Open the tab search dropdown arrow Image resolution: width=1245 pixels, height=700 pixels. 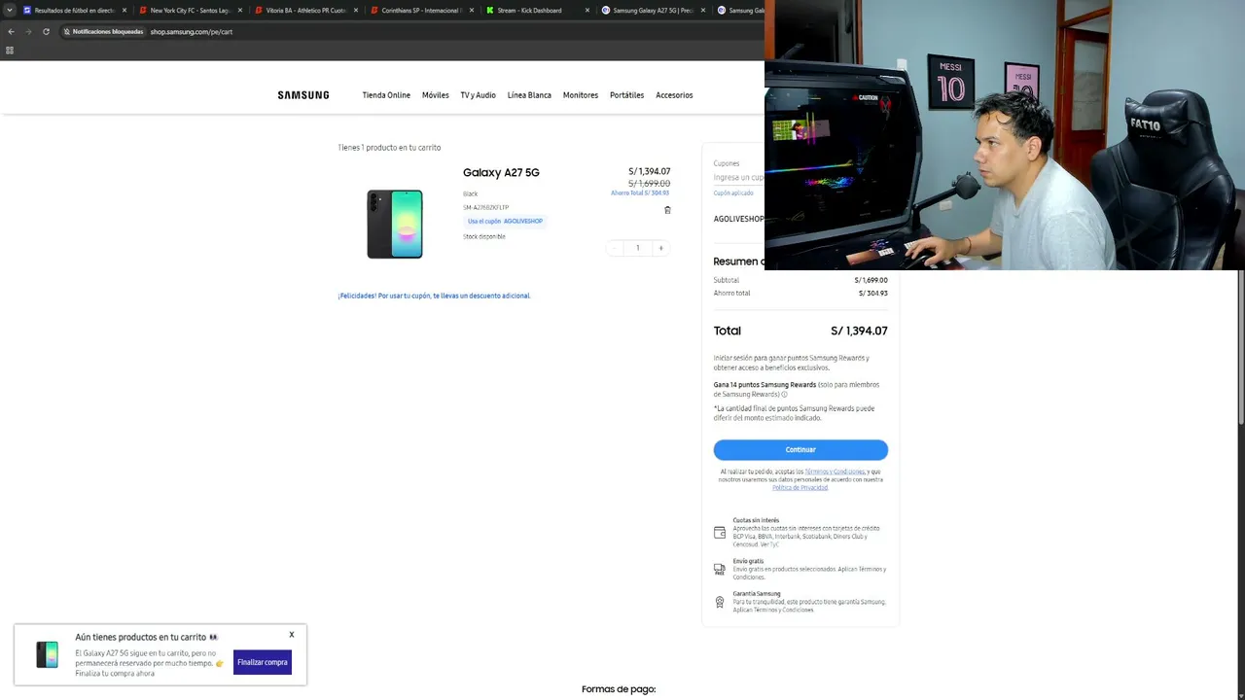tap(10, 10)
